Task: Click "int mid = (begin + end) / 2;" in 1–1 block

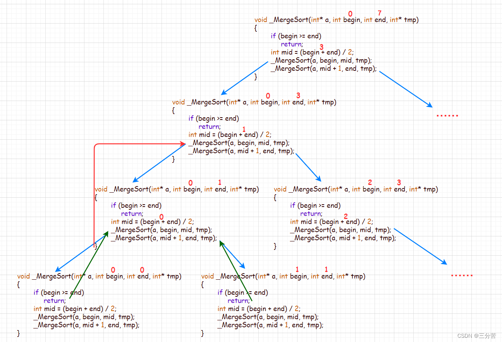Action: (x=259, y=309)
